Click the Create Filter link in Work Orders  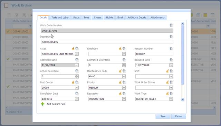tap(15, 112)
